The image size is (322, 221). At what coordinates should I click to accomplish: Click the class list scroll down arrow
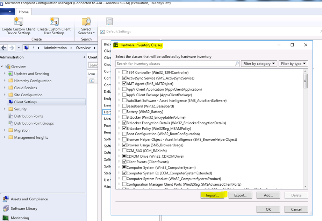coord(305,186)
